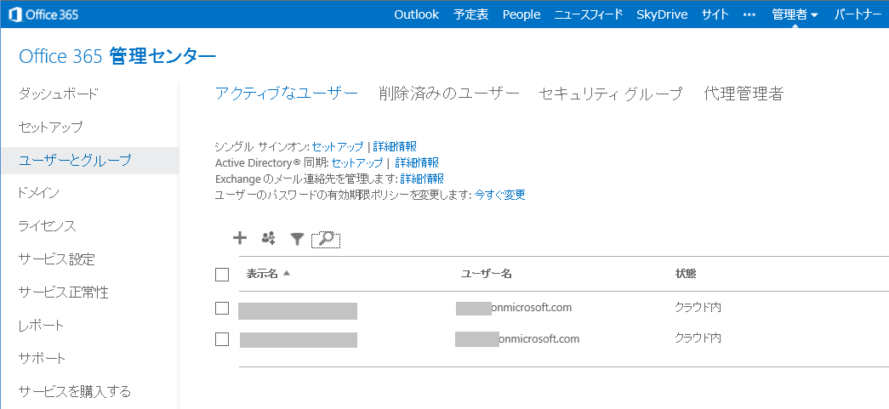Click the Office 365 logo

click(x=43, y=14)
